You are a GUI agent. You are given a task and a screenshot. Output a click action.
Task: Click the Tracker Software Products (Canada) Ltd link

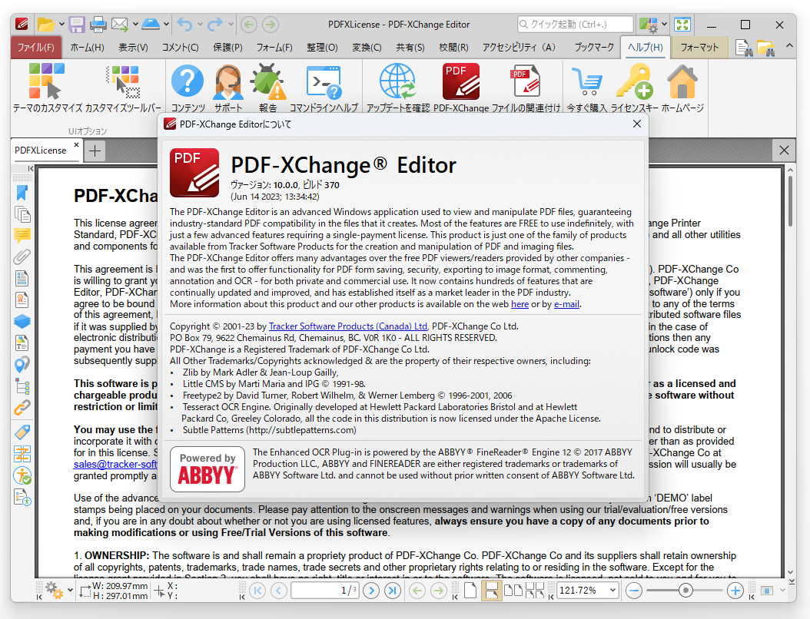[347, 326]
